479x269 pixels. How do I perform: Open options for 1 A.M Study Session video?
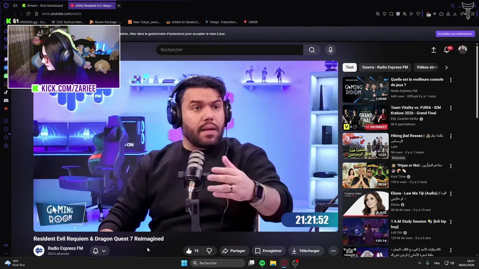451,222
